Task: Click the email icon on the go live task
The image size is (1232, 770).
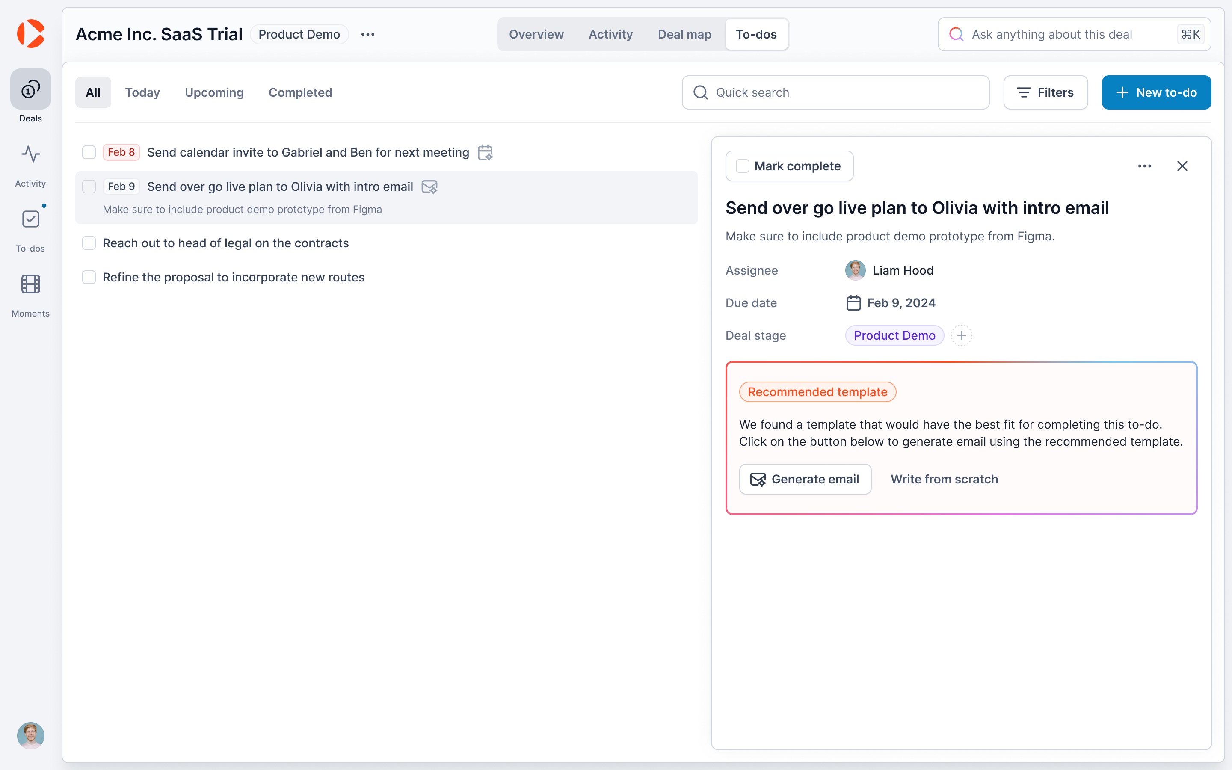Action: point(429,187)
